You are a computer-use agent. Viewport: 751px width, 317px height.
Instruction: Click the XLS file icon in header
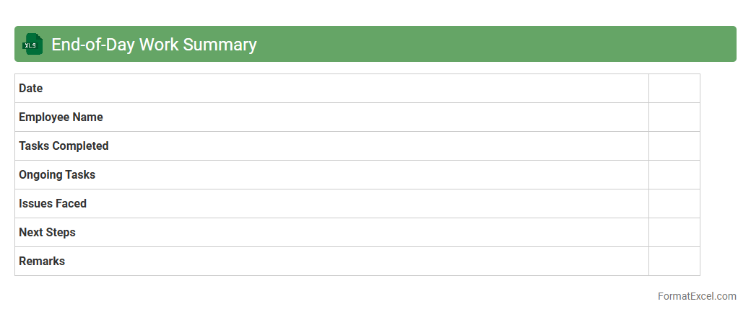click(x=32, y=44)
